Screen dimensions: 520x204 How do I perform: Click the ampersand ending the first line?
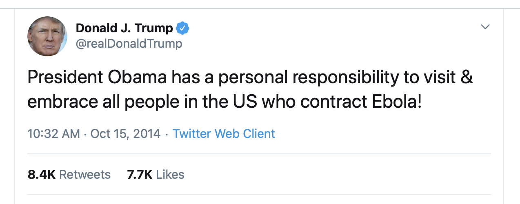pyautogui.click(x=467, y=77)
